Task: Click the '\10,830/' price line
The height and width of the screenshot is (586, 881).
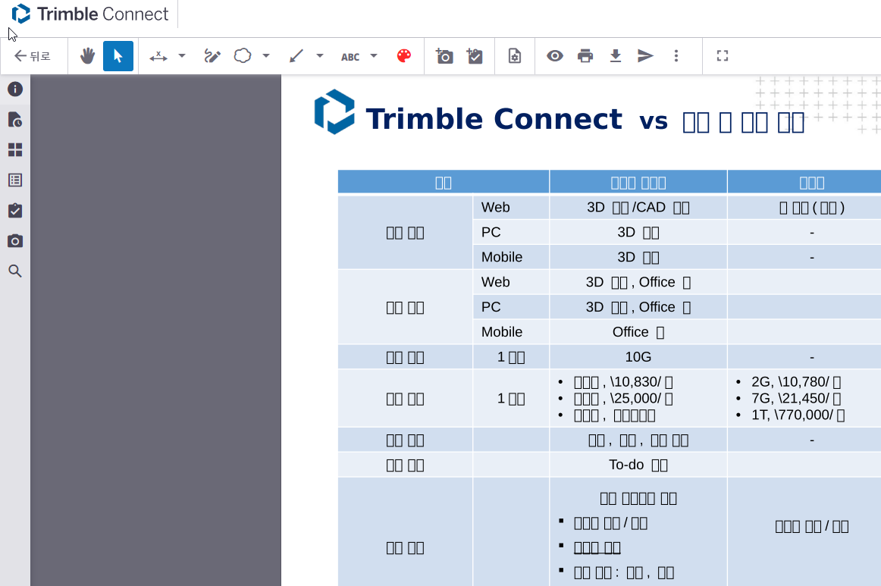Action: [623, 382]
